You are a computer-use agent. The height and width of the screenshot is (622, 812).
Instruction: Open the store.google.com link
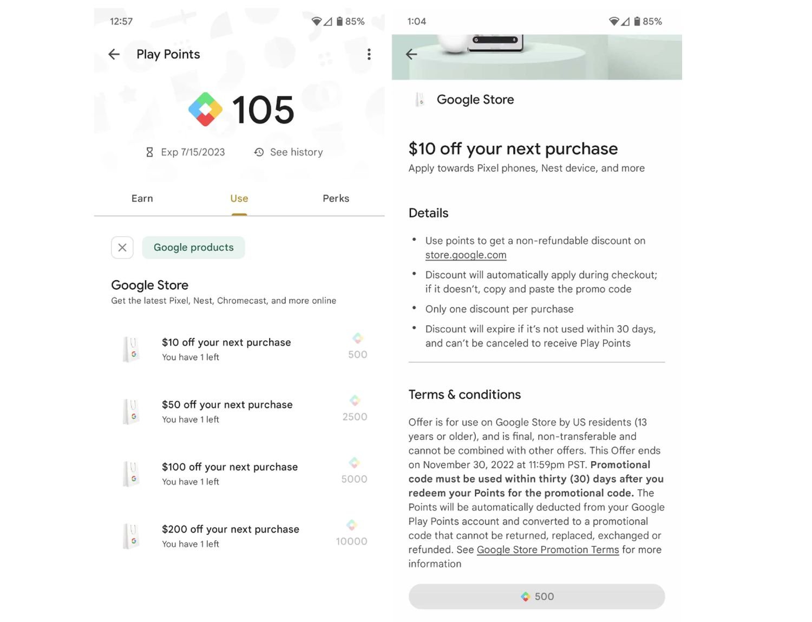click(x=466, y=255)
